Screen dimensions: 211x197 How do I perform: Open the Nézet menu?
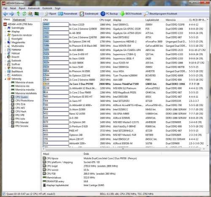13,8
